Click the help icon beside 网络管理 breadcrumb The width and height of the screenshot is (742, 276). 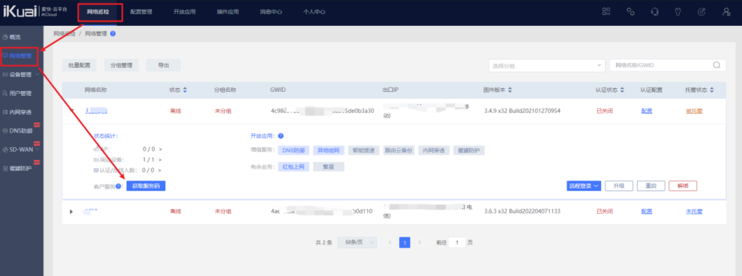[113, 34]
